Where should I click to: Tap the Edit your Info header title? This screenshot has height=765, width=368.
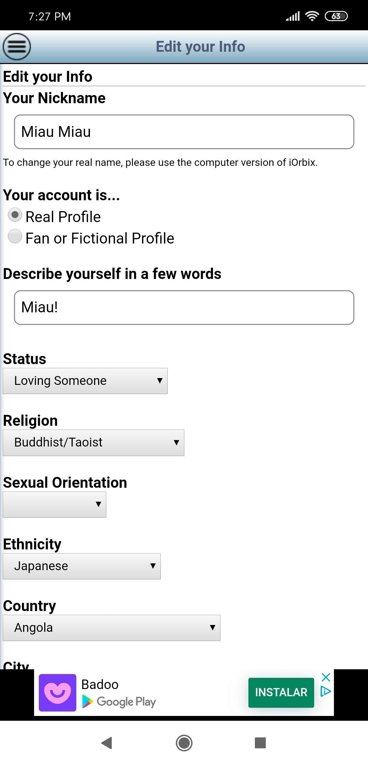pos(200,47)
